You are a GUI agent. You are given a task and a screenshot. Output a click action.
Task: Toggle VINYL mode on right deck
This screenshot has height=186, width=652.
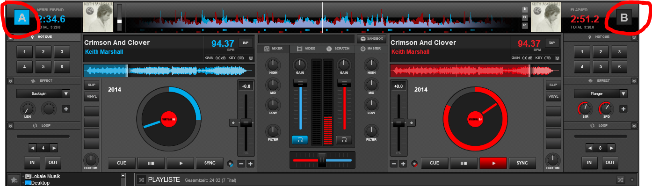click(x=553, y=97)
